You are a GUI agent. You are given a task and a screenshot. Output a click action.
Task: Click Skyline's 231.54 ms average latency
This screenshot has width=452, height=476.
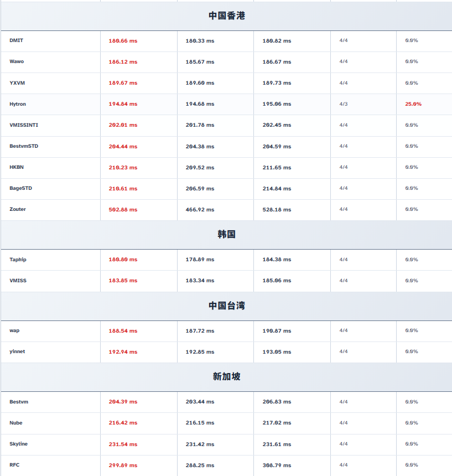tap(123, 444)
